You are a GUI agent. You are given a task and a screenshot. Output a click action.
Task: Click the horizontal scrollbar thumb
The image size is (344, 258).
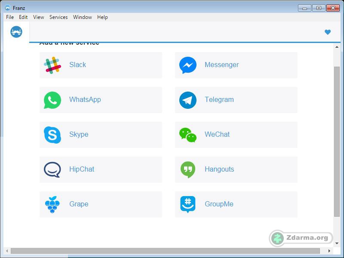coord(165,251)
